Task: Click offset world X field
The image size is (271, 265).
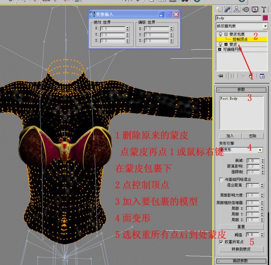Action: (x=156, y=28)
